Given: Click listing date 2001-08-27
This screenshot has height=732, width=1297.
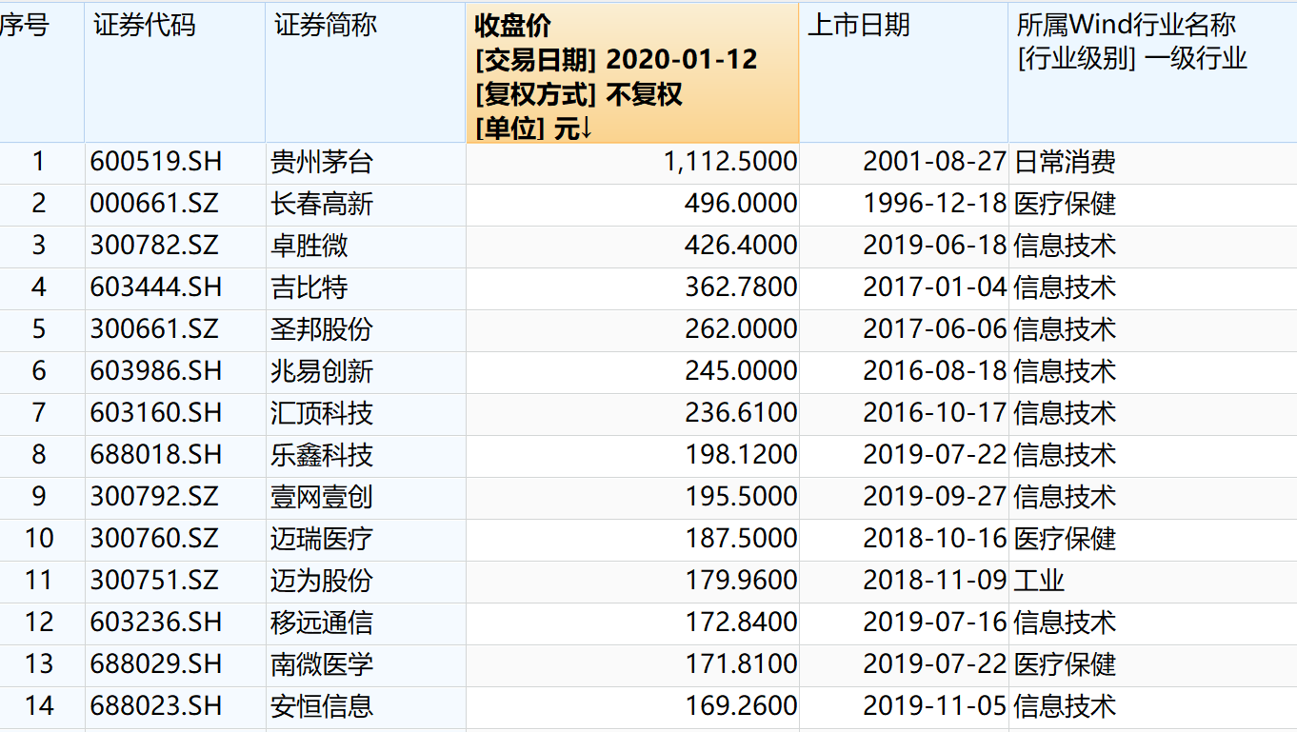Looking at the screenshot, I should tap(935, 162).
